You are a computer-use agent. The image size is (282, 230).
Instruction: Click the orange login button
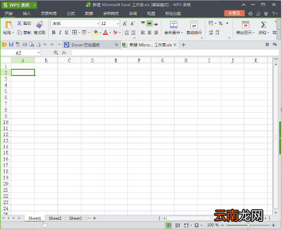[234, 13]
